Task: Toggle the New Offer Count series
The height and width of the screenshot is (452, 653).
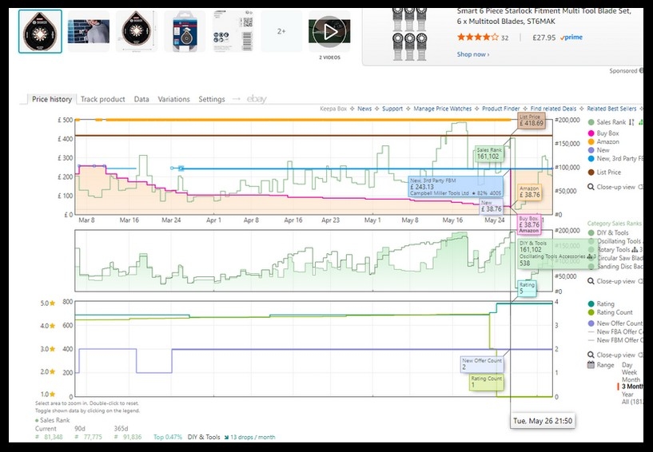Action: coord(615,323)
